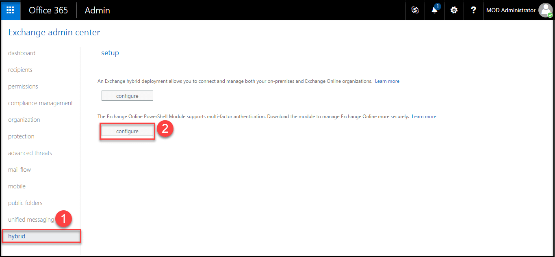Open the protection section

coord(21,136)
